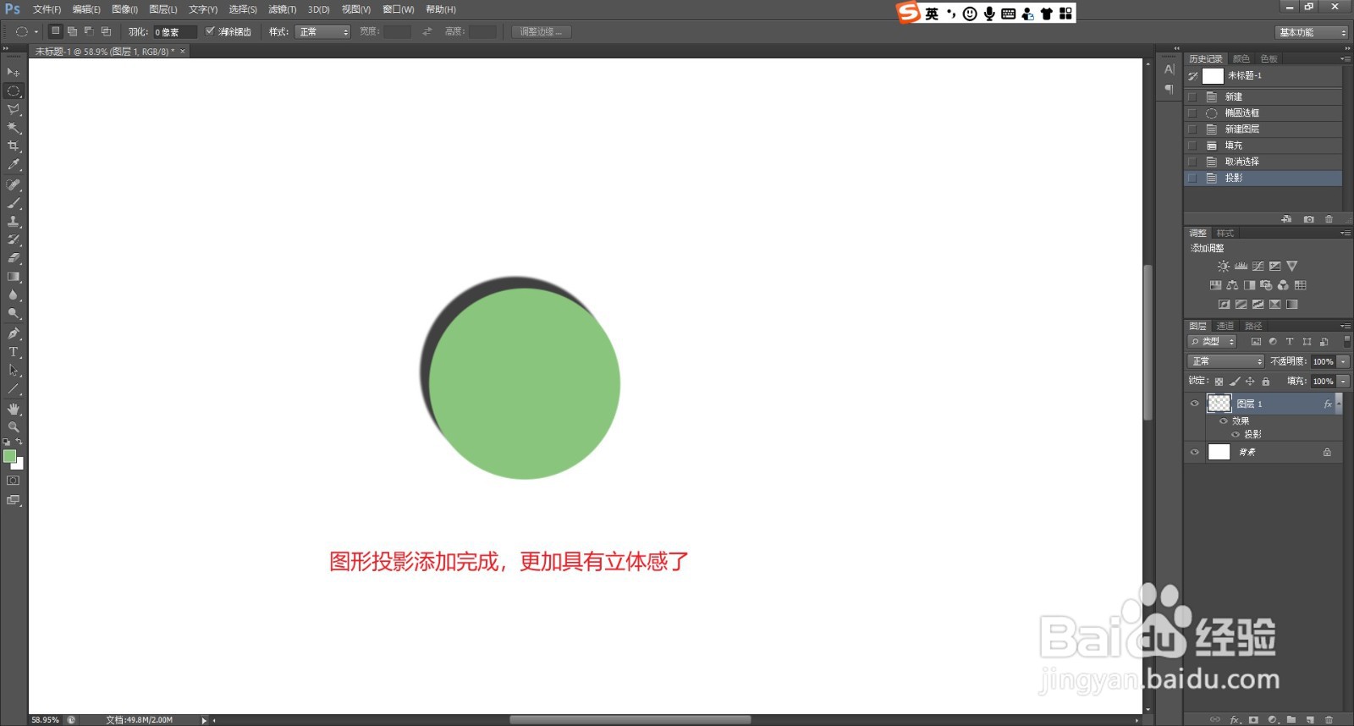Open the layer filter 类型 dropdown

(x=1213, y=342)
